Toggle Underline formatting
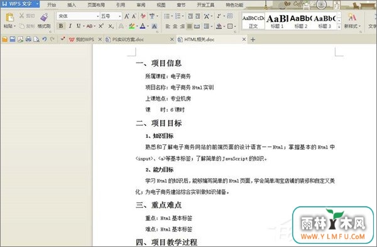This screenshot has width=377, height=247. pos(79,26)
